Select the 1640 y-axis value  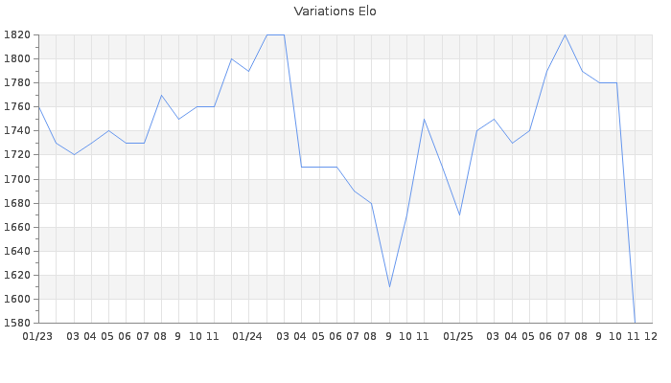(x=18, y=251)
